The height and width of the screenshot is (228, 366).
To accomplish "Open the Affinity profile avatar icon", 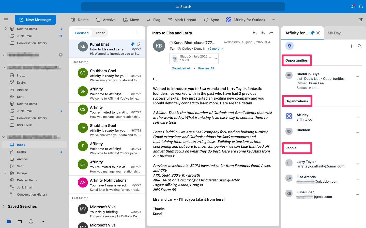I will pyautogui.click(x=289, y=46).
